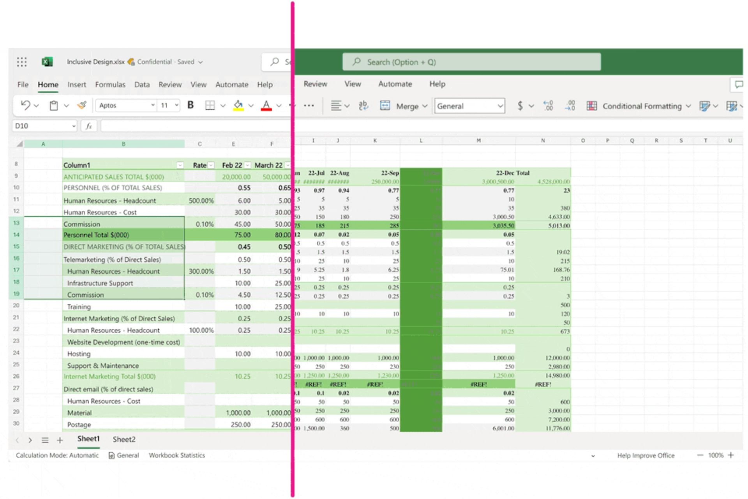Screen dimensions: 748x499
Task: Click the Format as Table icon
Action: point(732,106)
